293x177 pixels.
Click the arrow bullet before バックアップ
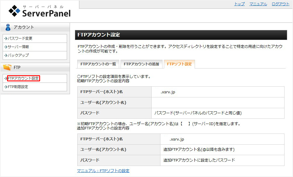6,55
